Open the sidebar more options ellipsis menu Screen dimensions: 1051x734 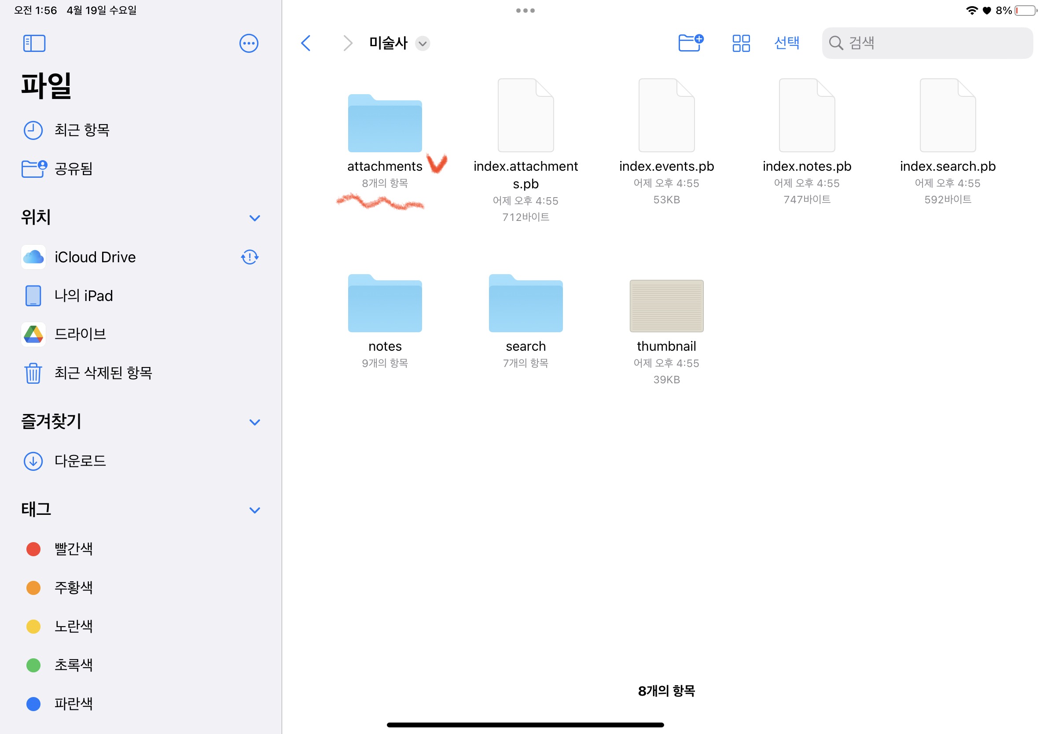[249, 44]
